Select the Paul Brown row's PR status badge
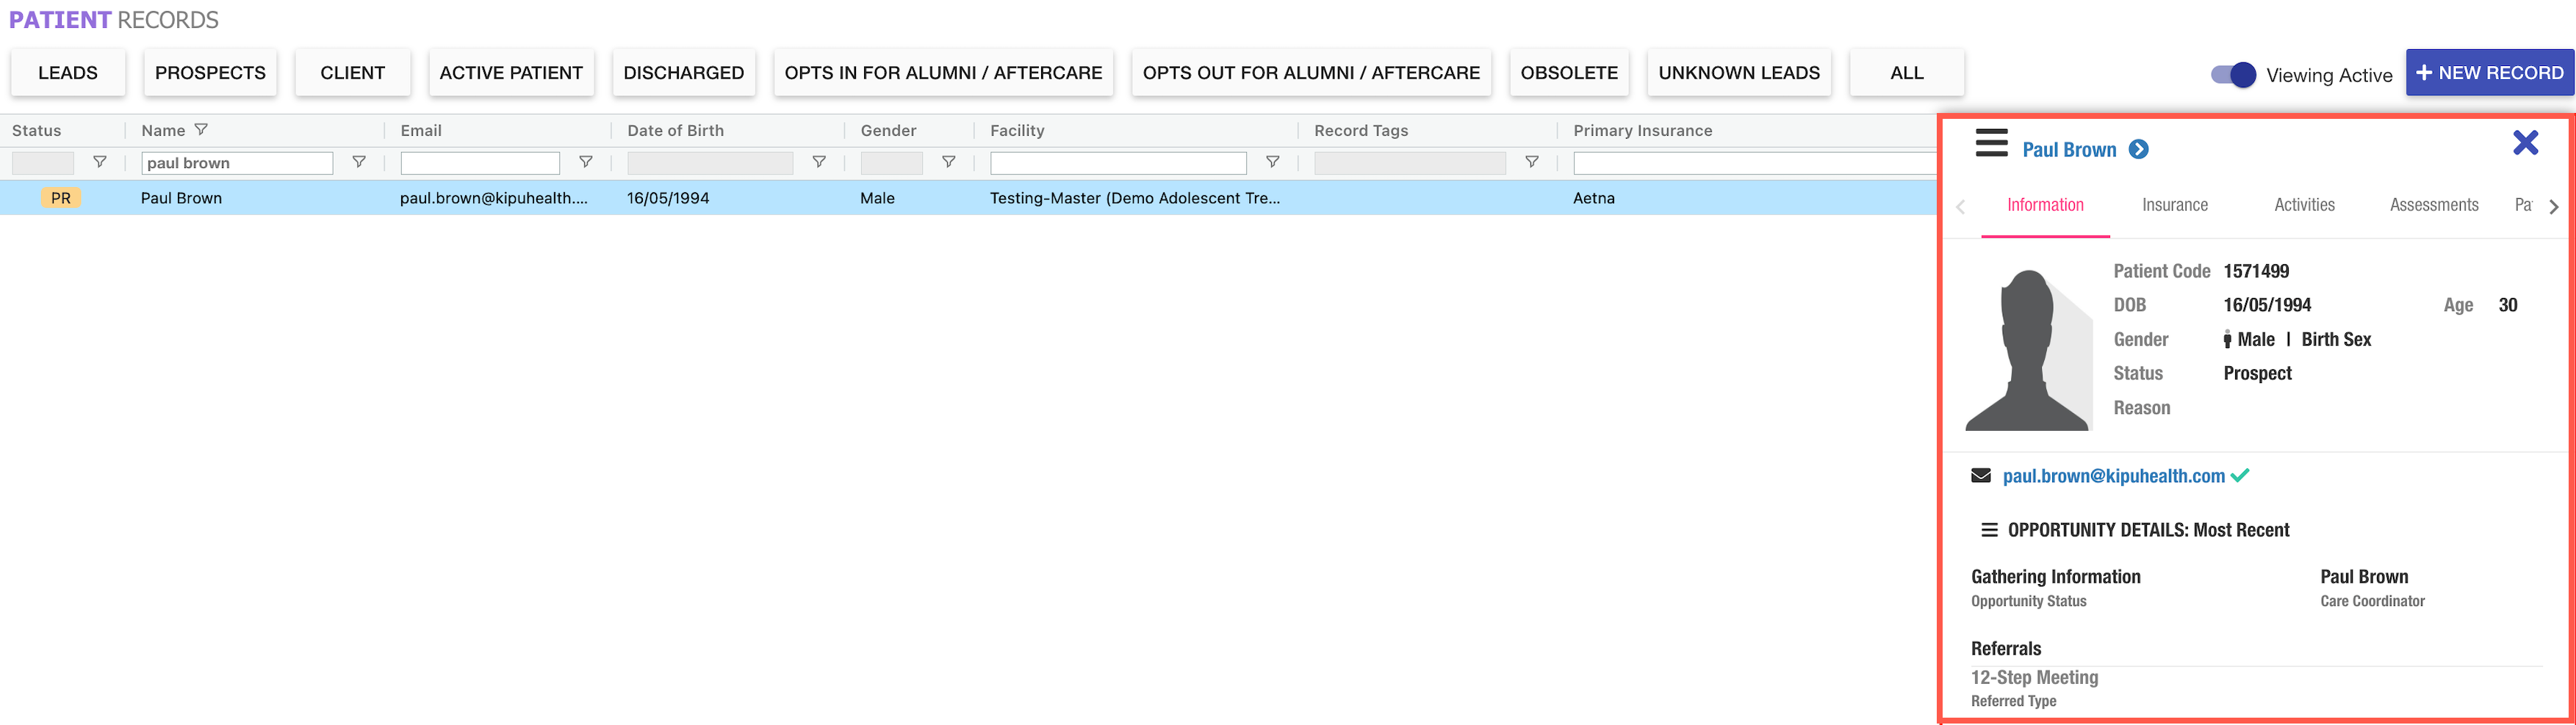Viewport: 2576px width, 725px height. pyautogui.click(x=61, y=197)
